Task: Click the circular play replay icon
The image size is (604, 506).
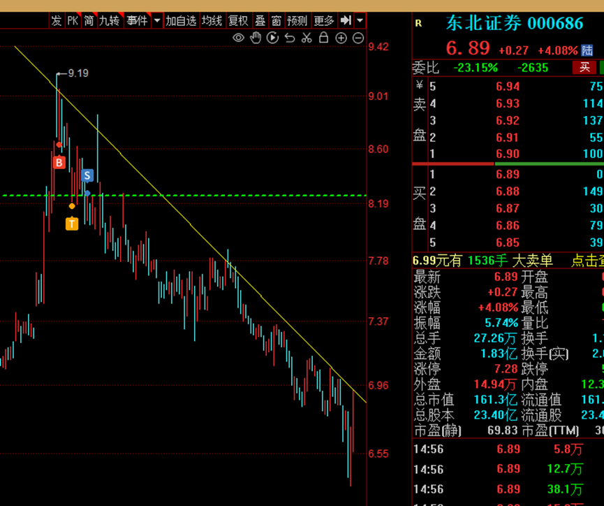Action: click(272, 38)
